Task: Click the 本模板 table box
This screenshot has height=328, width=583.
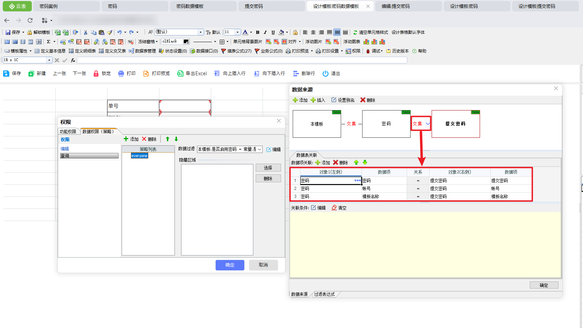Action: pos(317,124)
